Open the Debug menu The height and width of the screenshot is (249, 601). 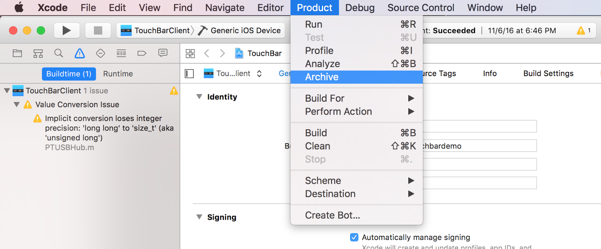point(360,7)
